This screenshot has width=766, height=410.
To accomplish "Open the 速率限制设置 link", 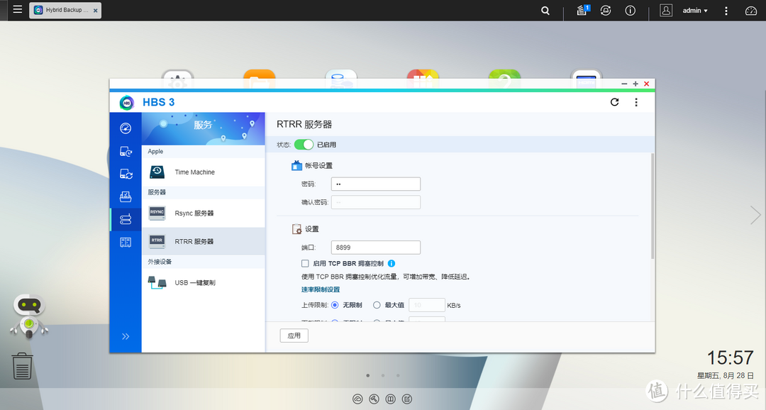I will click(x=321, y=289).
